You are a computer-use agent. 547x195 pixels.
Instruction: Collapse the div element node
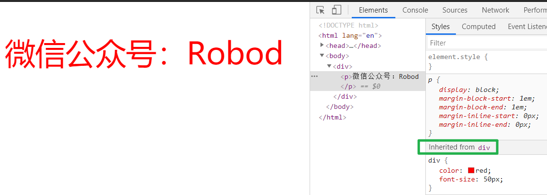(329, 66)
